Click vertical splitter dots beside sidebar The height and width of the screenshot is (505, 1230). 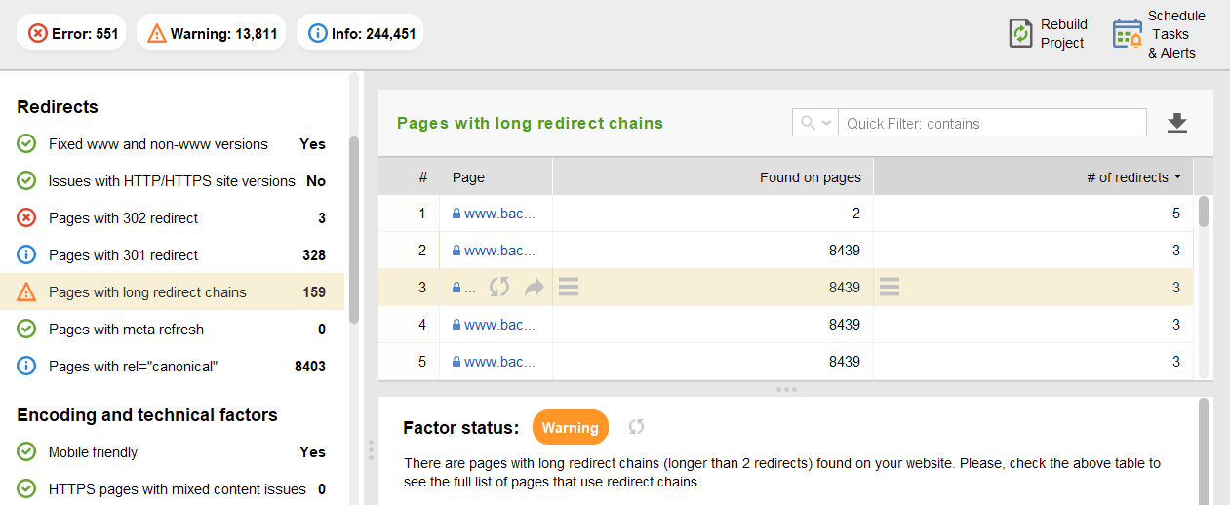click(x=370, y=449)
